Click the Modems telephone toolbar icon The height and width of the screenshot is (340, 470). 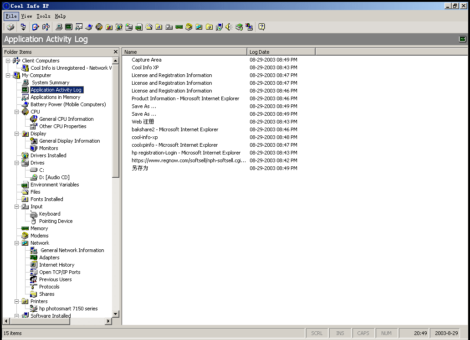pyautogui.click(x=189, y=27)
